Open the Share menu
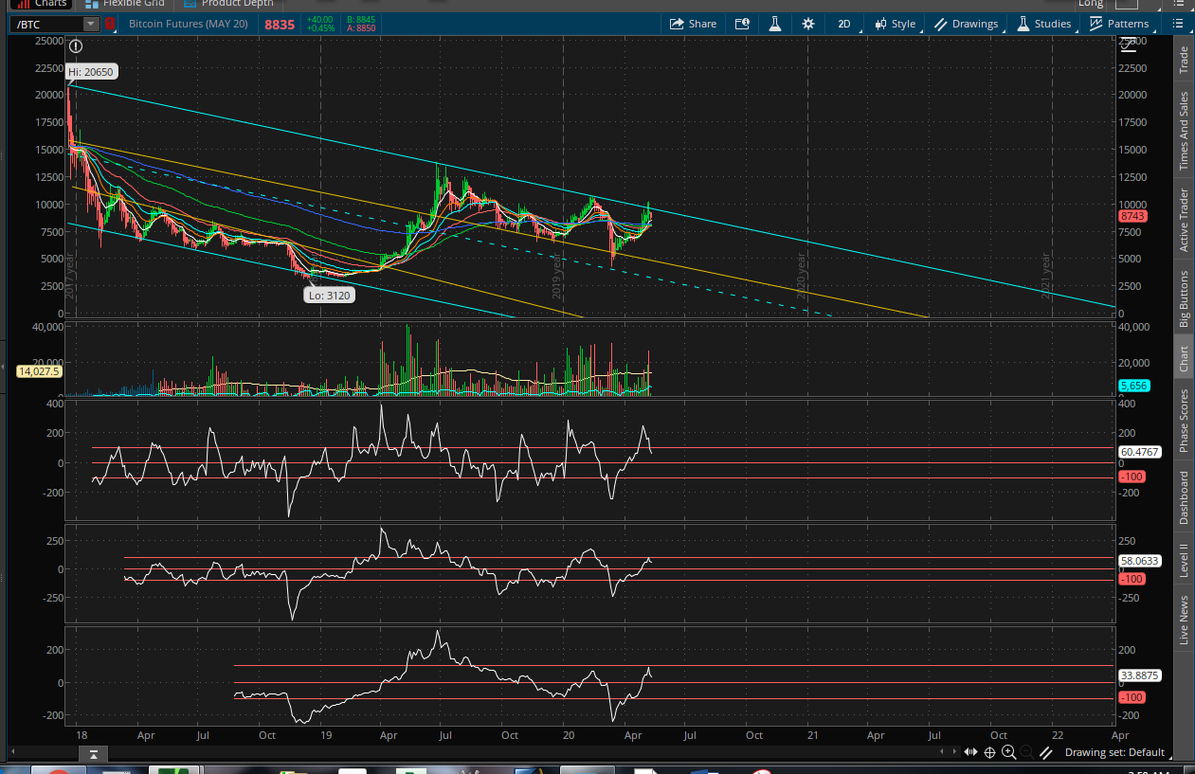Screen dimensions: 1195x774 tap(693, 24)
